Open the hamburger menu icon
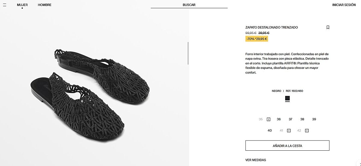This screenshot has width=361, height=166. tap(5, 5)
